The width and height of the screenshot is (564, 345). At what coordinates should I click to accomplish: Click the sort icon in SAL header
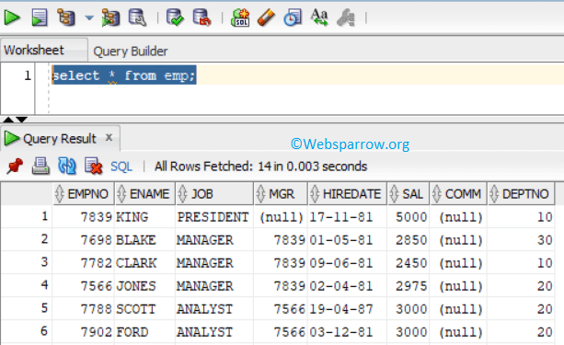pos(394,194)
